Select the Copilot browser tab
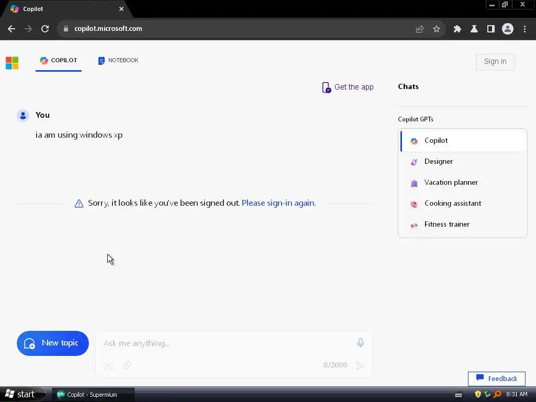536x402 pixels. pos(66,9)
